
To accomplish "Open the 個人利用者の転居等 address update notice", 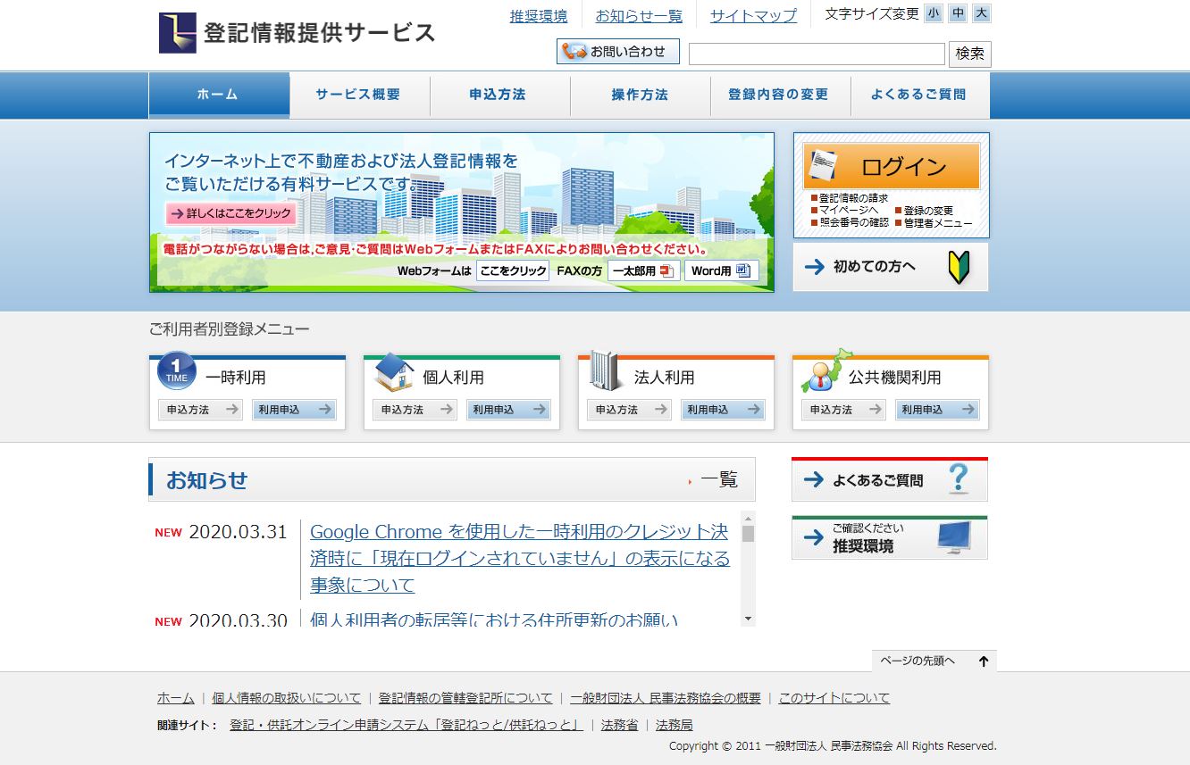I will [x=494, y=619].
